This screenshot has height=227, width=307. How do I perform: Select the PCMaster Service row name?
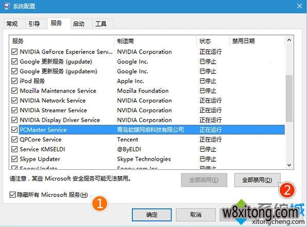point(43,130)
